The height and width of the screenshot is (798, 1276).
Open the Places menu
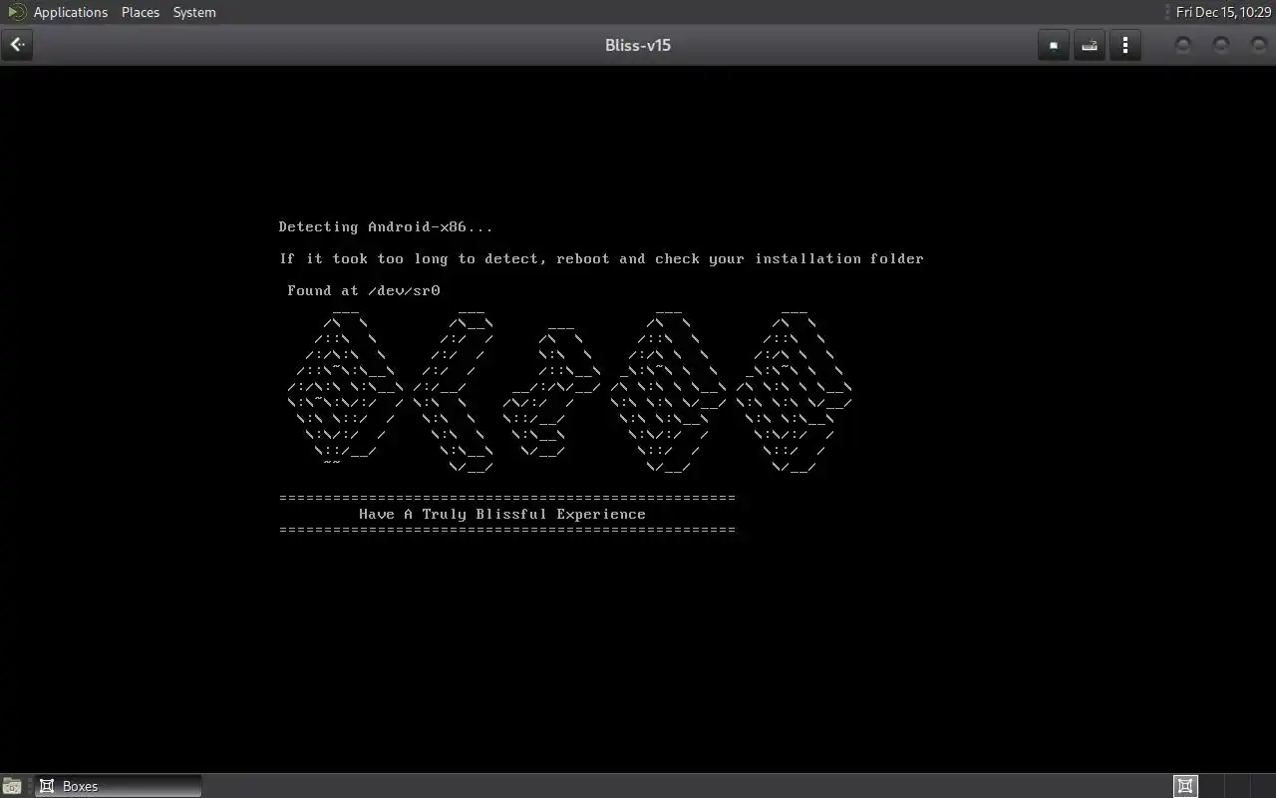pyautogui.click(x=141, y=12)
